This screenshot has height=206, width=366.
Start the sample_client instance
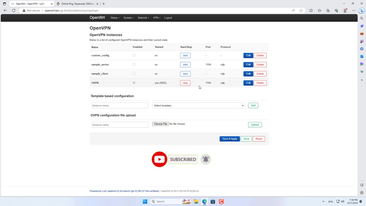(185, 74)
